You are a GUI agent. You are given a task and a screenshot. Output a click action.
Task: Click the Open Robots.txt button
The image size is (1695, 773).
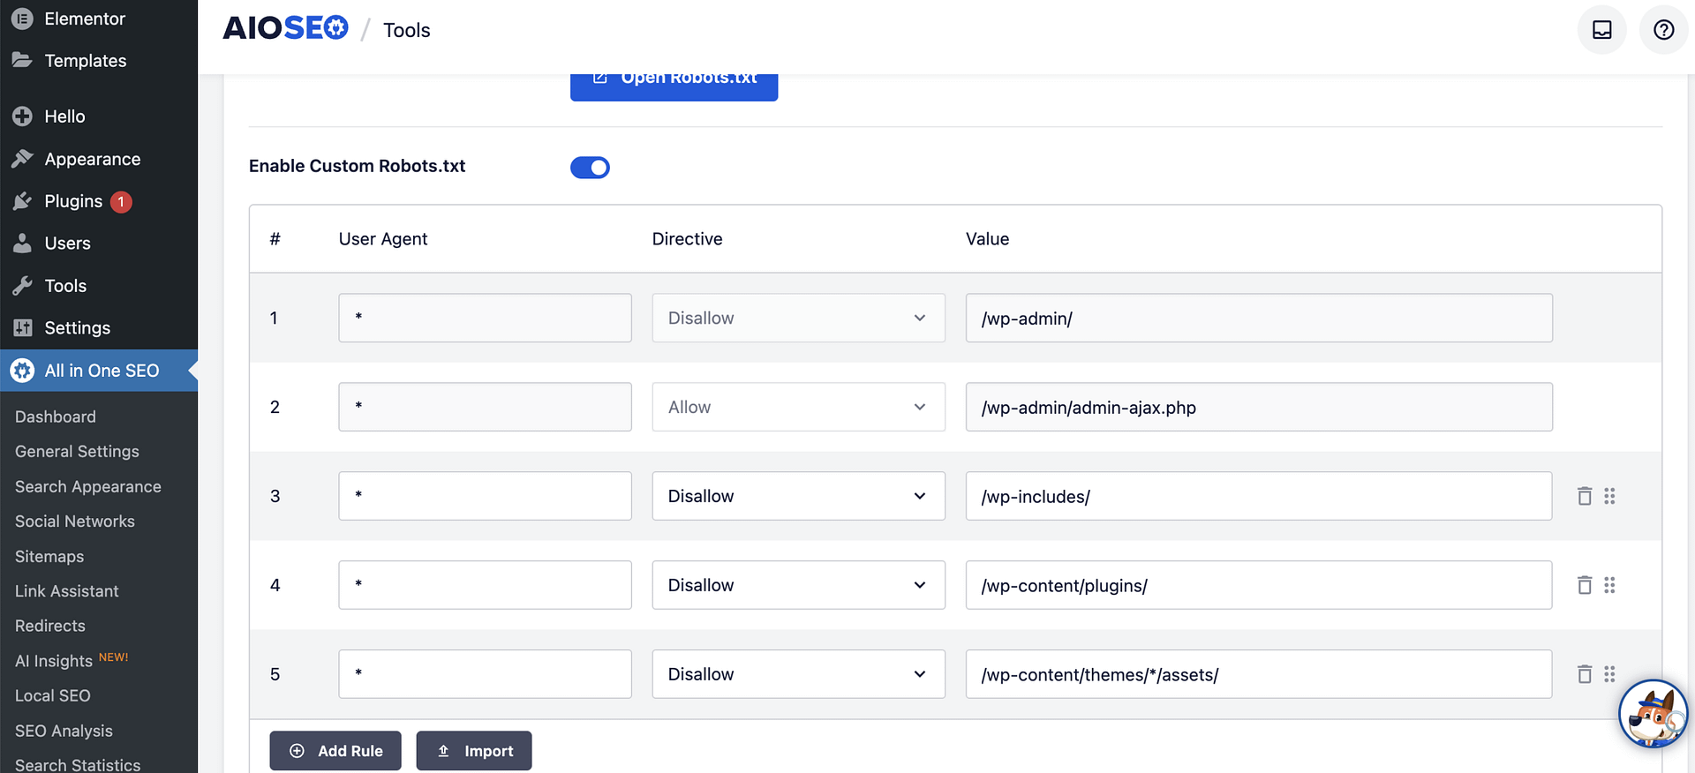(674, 83)
